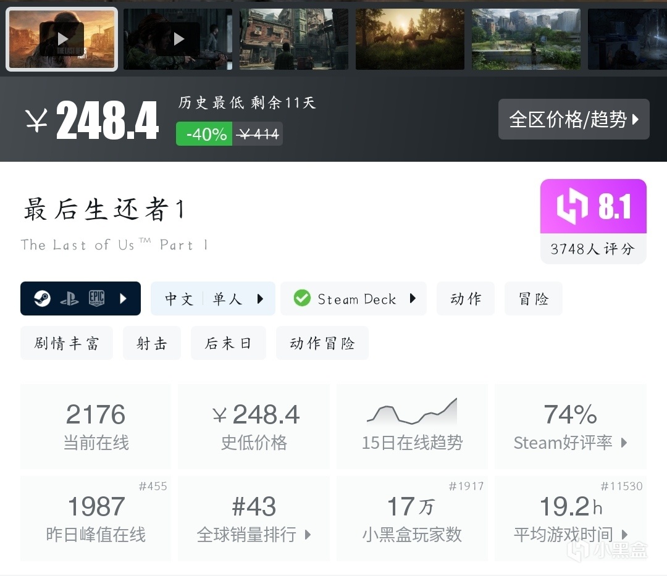667x576 pixels.
Task: Select the 剧情丰富 tag
Action: click(66, 343)
